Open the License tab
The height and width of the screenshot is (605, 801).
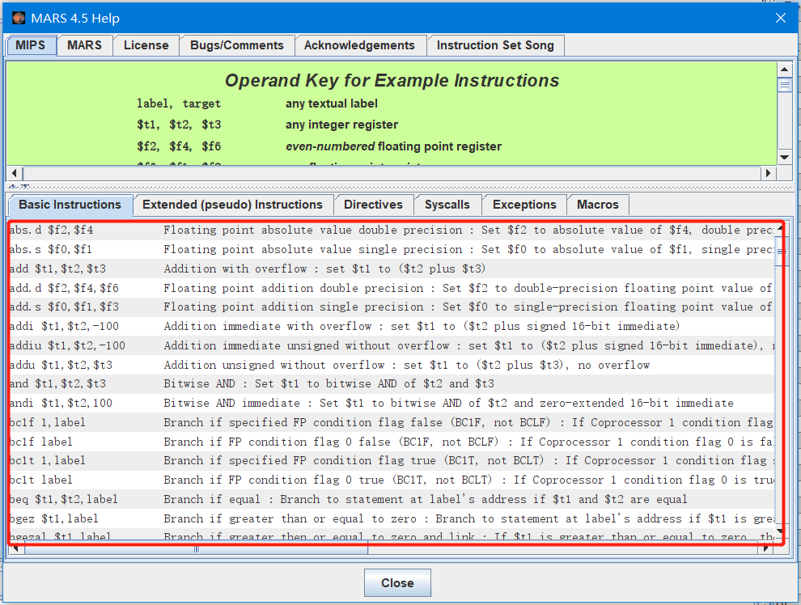[146, 45]
